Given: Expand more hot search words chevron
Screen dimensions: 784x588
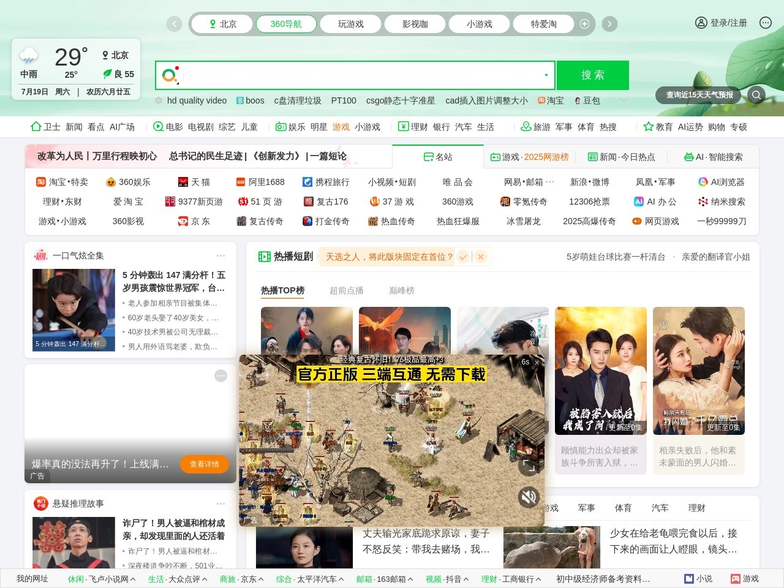Looking at the screenshot, I should click(624, 100).
